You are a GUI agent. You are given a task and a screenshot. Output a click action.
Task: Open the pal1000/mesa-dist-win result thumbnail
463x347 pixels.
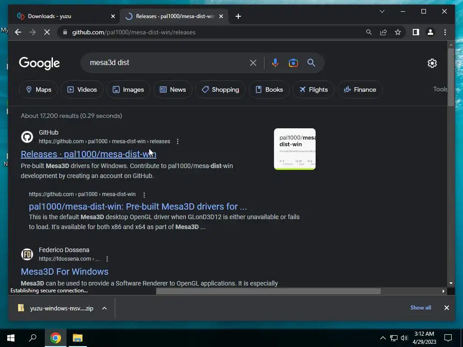[295, 149]
